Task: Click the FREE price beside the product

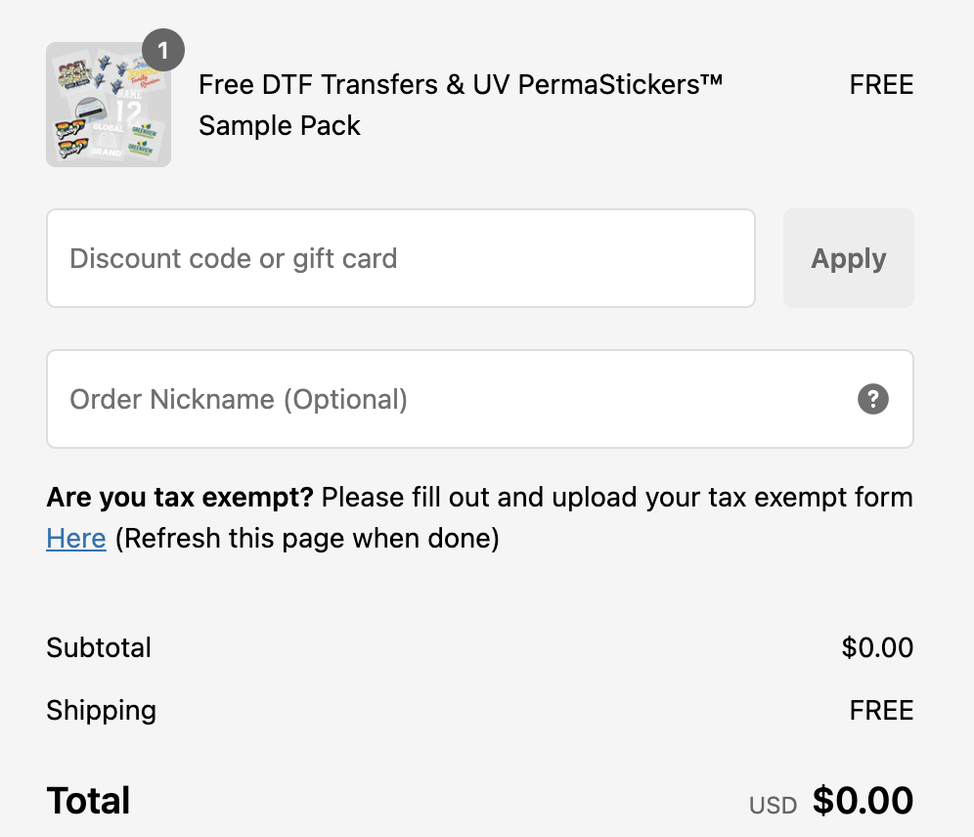Action: click(x=881, y=85)
